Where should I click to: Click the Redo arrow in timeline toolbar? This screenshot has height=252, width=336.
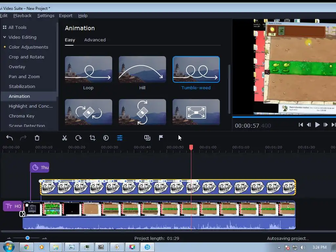click(23, 138)
